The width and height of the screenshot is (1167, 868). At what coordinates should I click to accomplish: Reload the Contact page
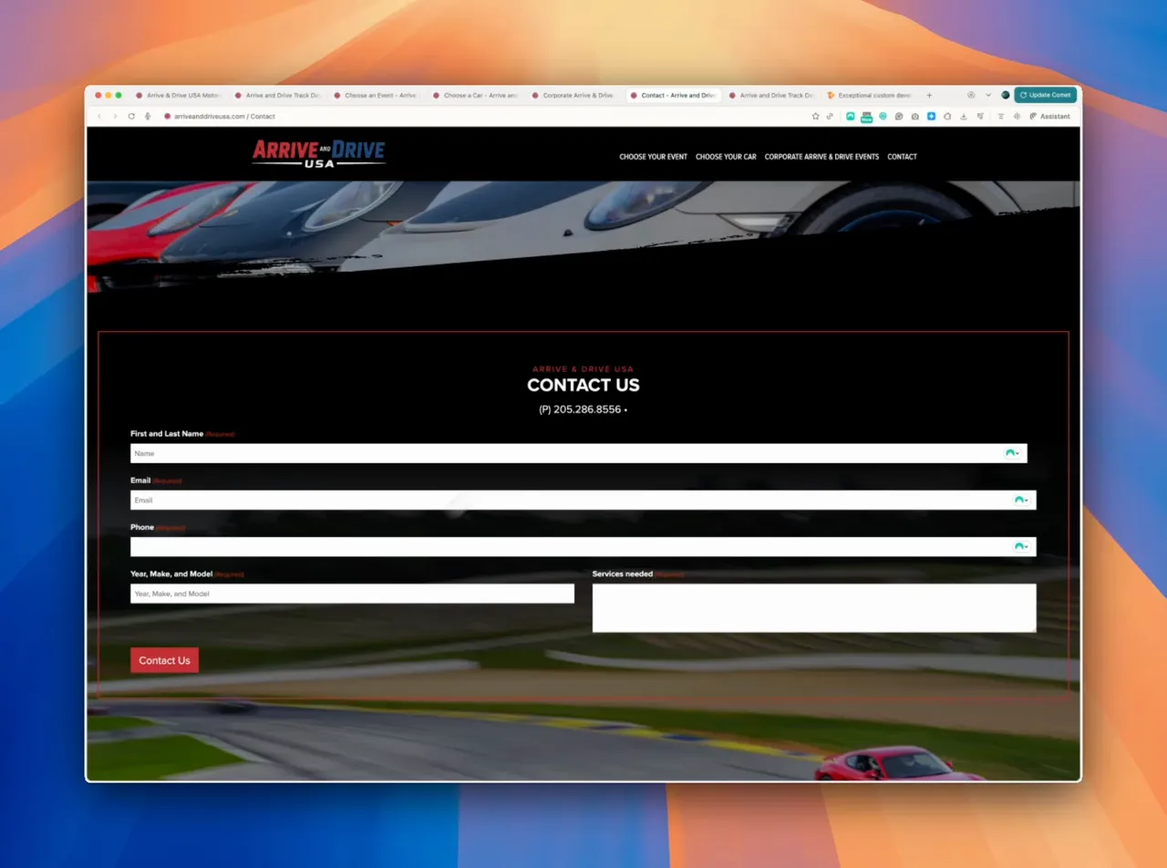[133, 116]
